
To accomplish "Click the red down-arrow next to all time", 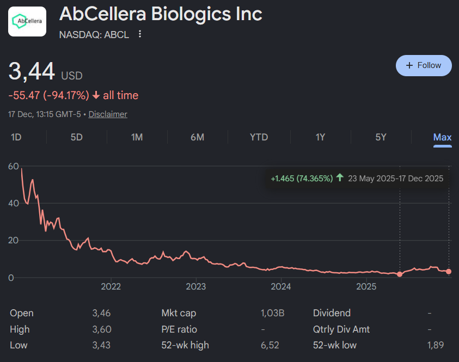I will pos(96,96).
